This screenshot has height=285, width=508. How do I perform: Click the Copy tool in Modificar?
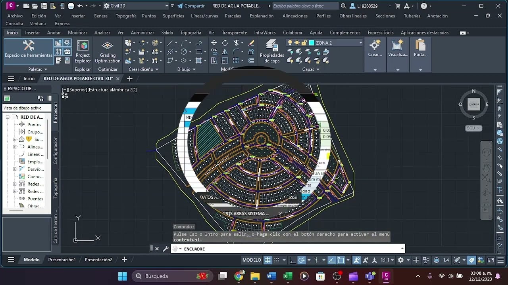[x=214, y=52]
